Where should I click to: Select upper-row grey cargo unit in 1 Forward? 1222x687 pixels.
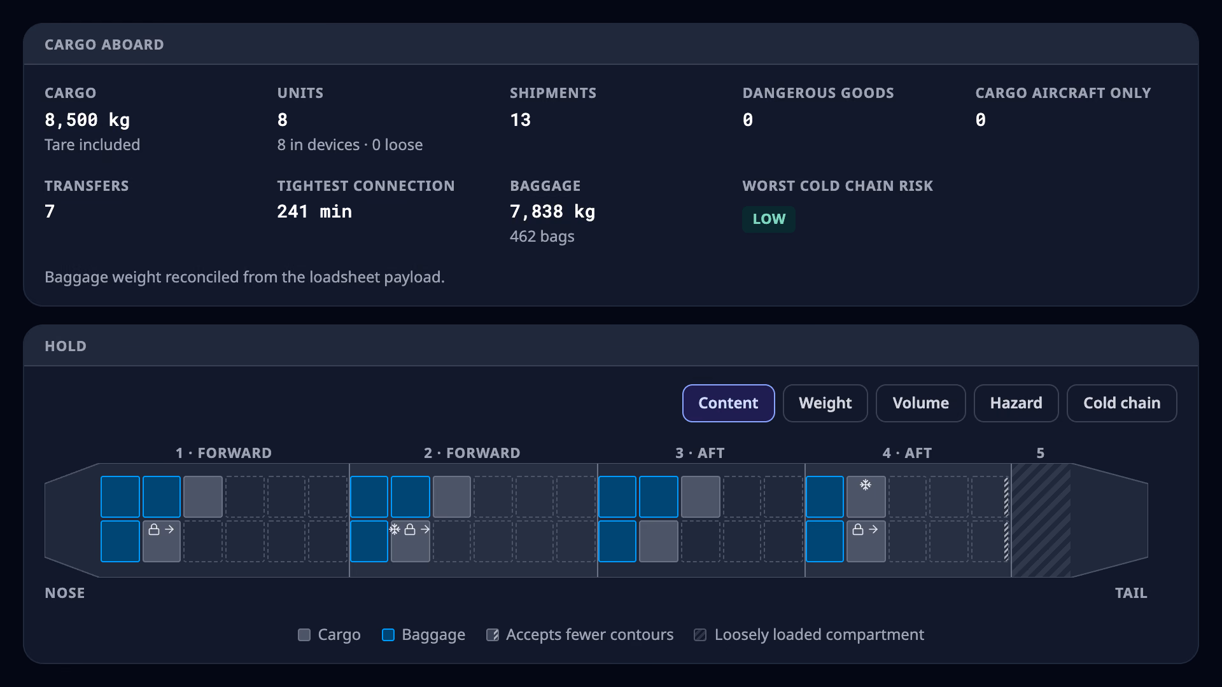pos(203,497)
